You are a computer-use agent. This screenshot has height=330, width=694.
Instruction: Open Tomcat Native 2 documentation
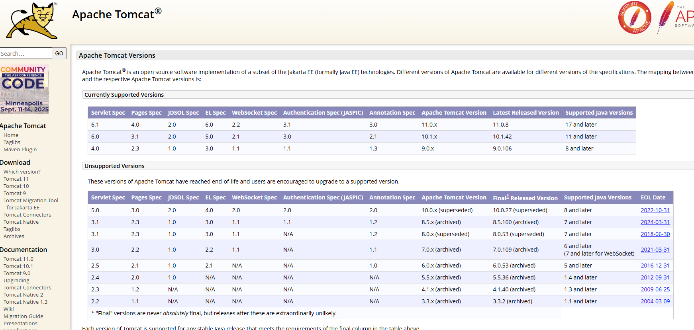coord(23,295)
